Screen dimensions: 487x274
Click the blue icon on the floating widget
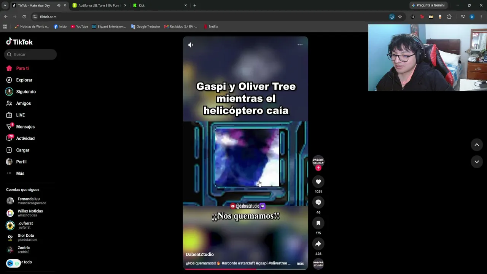[x=10, y=263]
